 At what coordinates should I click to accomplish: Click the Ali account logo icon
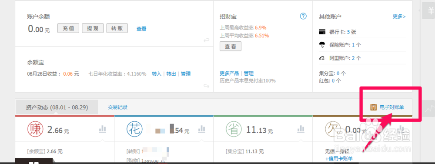pyautogui.click(x=322, y=58)
